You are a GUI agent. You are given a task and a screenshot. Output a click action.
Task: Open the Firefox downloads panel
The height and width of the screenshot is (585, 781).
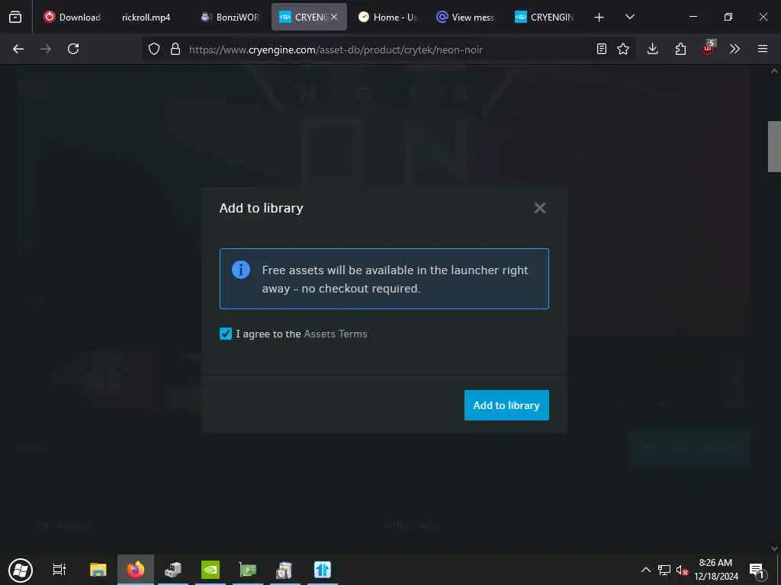(x=653, y=49)
